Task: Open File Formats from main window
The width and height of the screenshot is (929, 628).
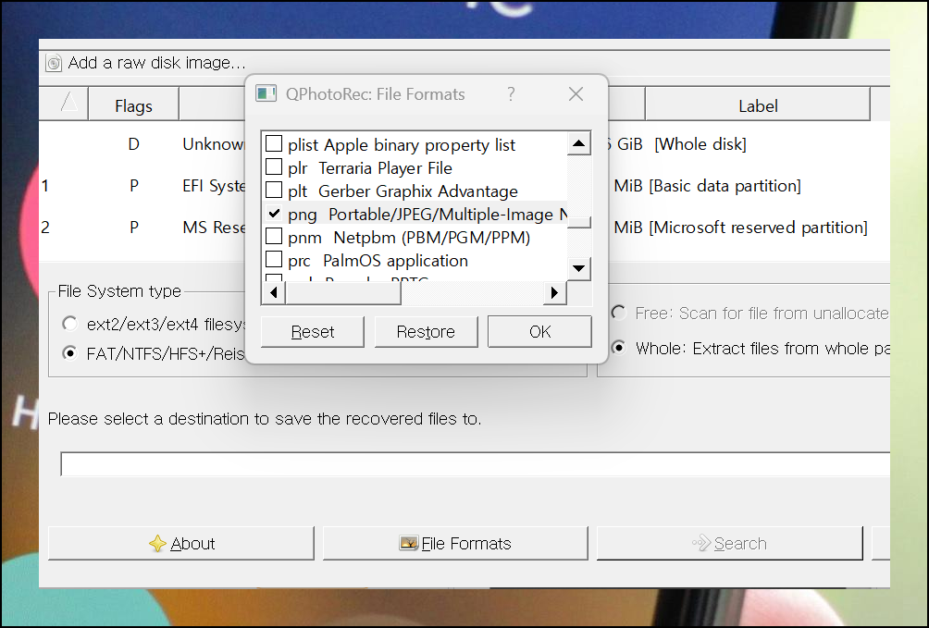Action: tap(455, 543)
